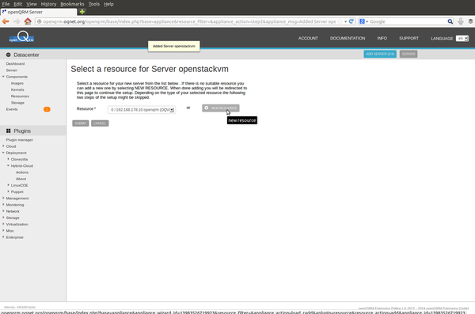Click the browser Back arrow icon
The image size is (475, 314).
tap(6, 21)
